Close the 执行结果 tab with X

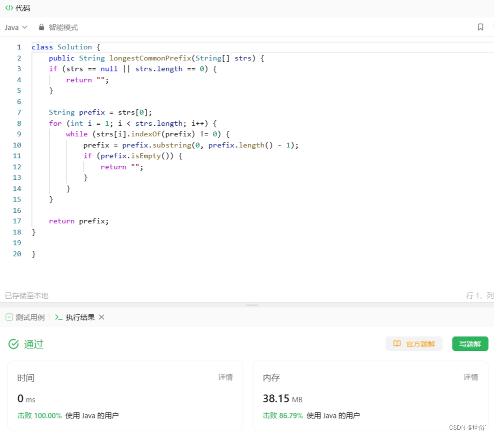[101, 317]
